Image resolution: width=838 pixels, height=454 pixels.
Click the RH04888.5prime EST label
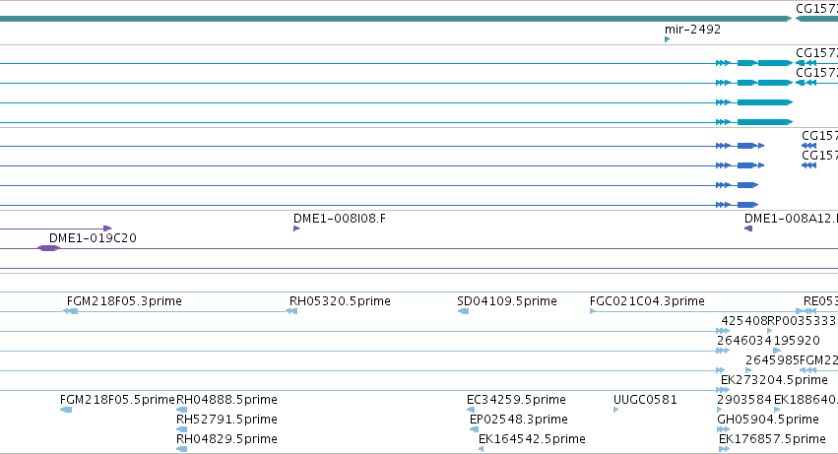[x=226, y=400]
